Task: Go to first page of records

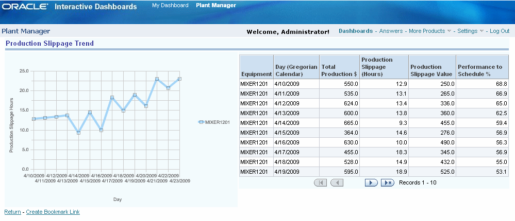Action: point(321,182)
